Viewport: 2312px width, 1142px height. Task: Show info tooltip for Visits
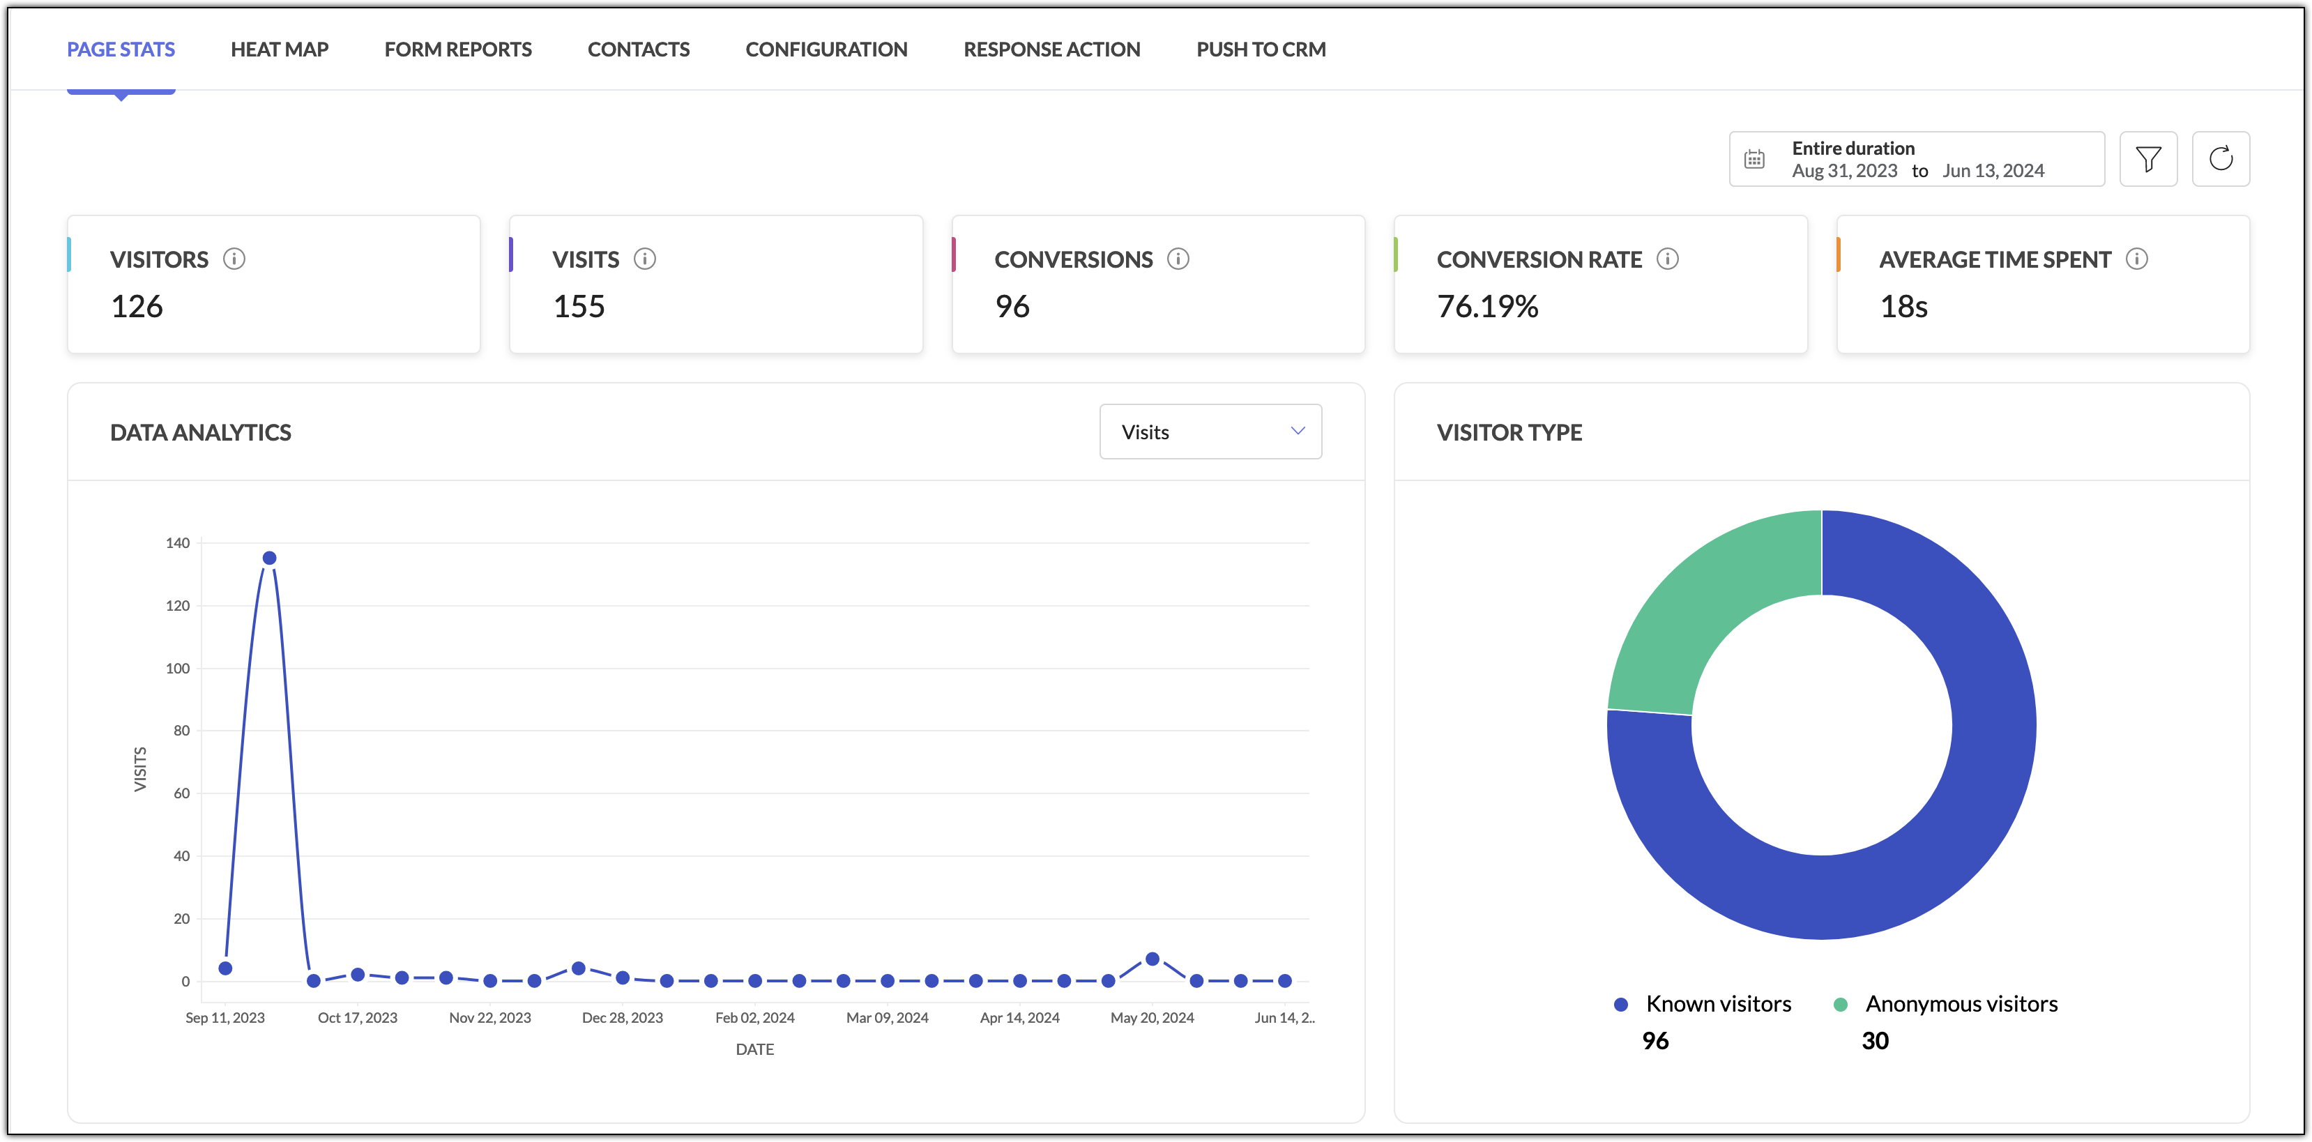[644, 259]
